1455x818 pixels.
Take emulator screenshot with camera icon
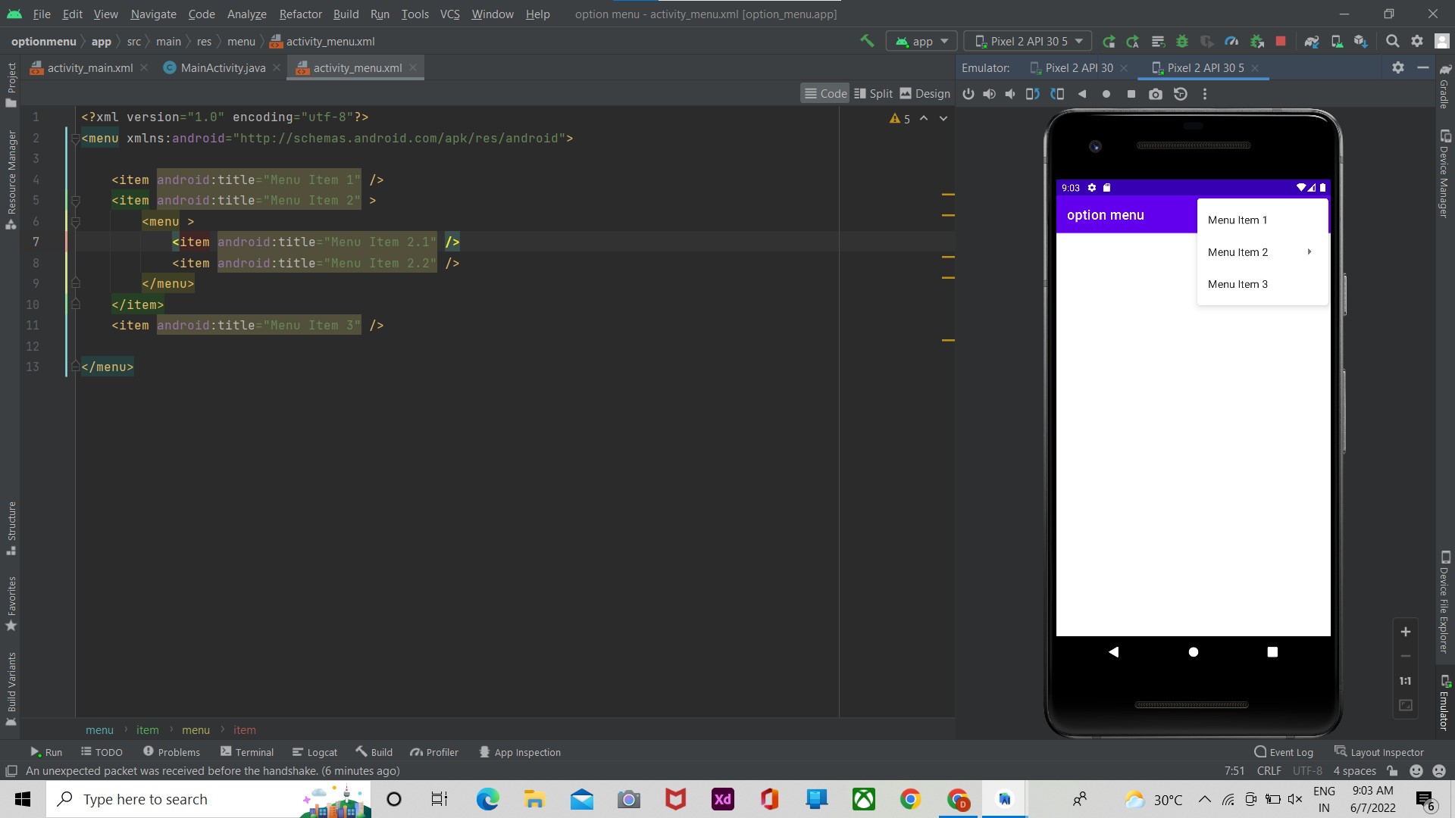(x=1156, y=94)
